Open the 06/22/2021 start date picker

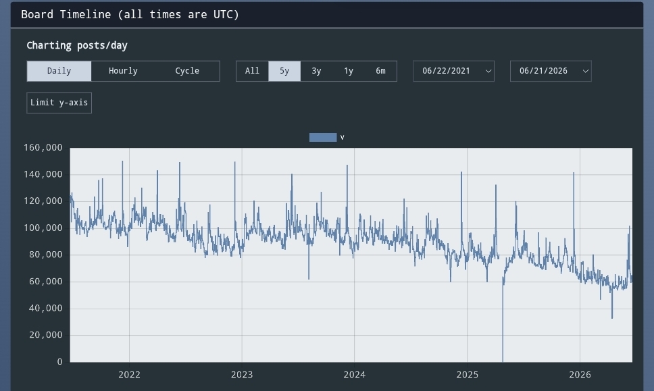click(x=453, y=71)
